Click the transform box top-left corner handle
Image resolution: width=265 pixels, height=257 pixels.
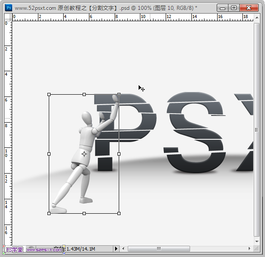click(49, 95)
